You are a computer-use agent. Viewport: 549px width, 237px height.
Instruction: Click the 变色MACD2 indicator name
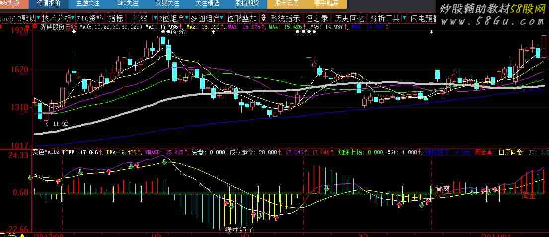(47, 152)
